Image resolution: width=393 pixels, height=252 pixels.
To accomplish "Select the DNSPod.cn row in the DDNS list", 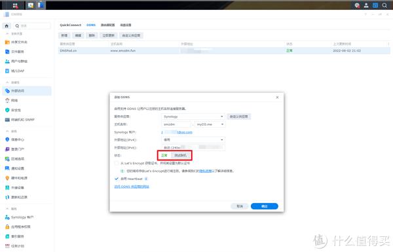I will pyautogui.click(x=224, y=50).
